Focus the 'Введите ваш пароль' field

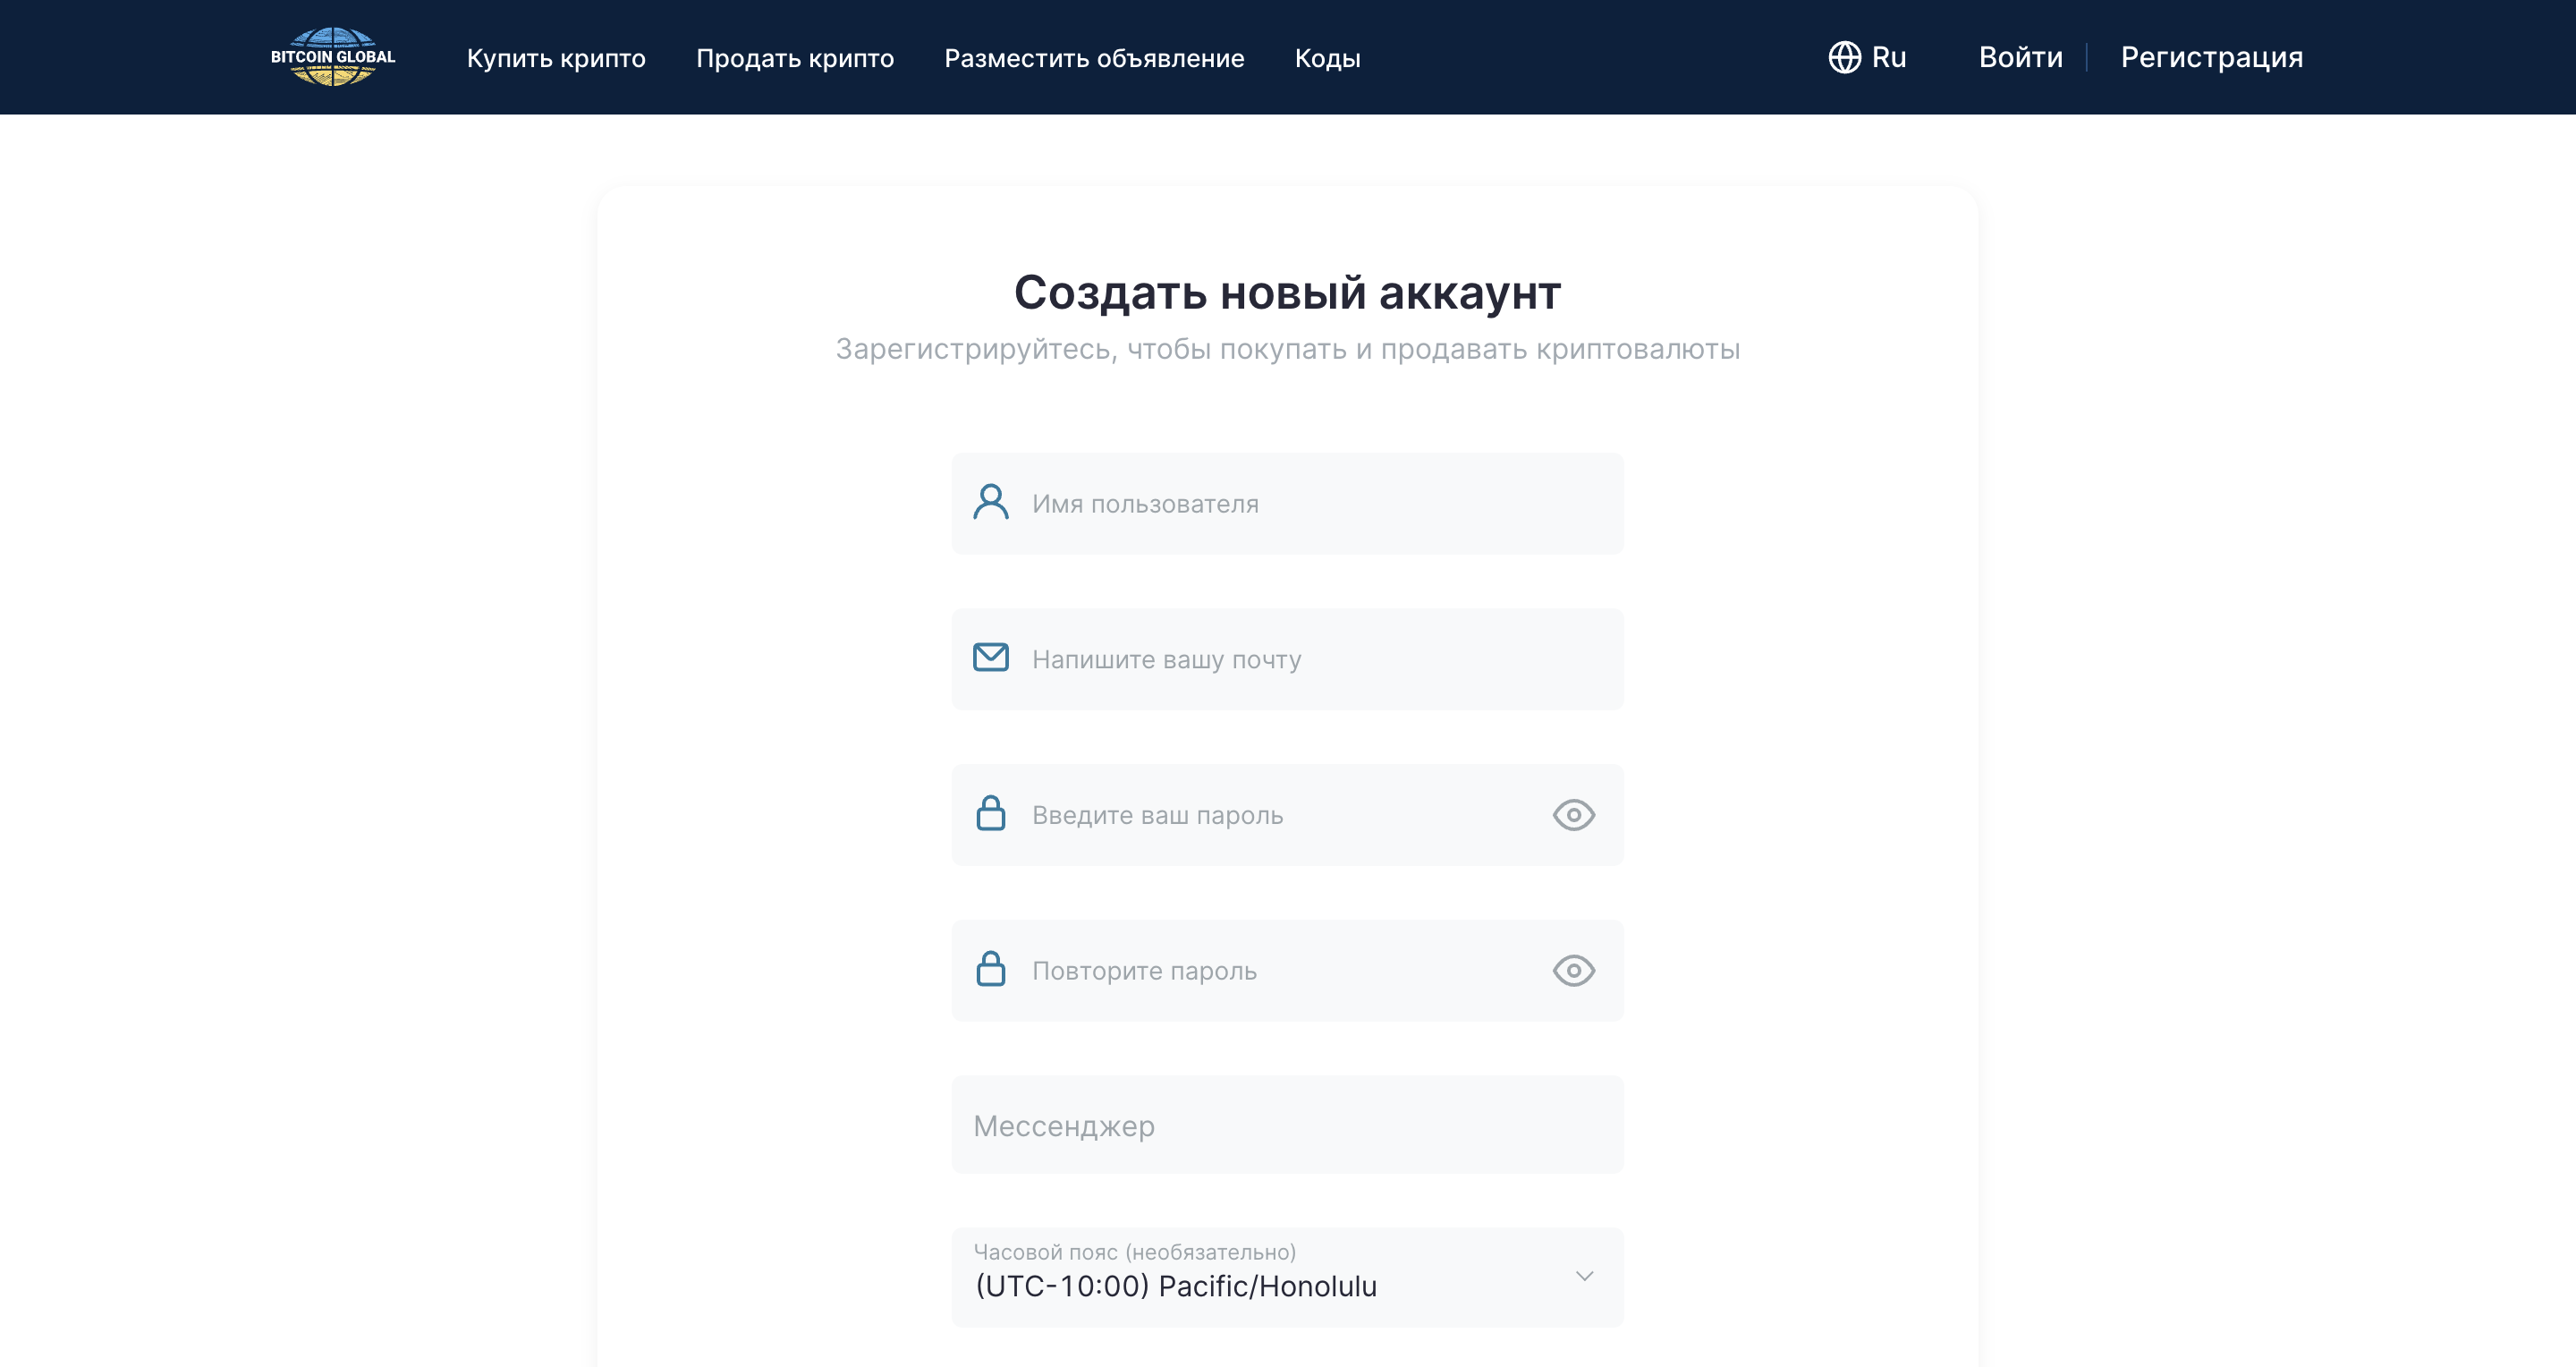tap(1287, 815)
